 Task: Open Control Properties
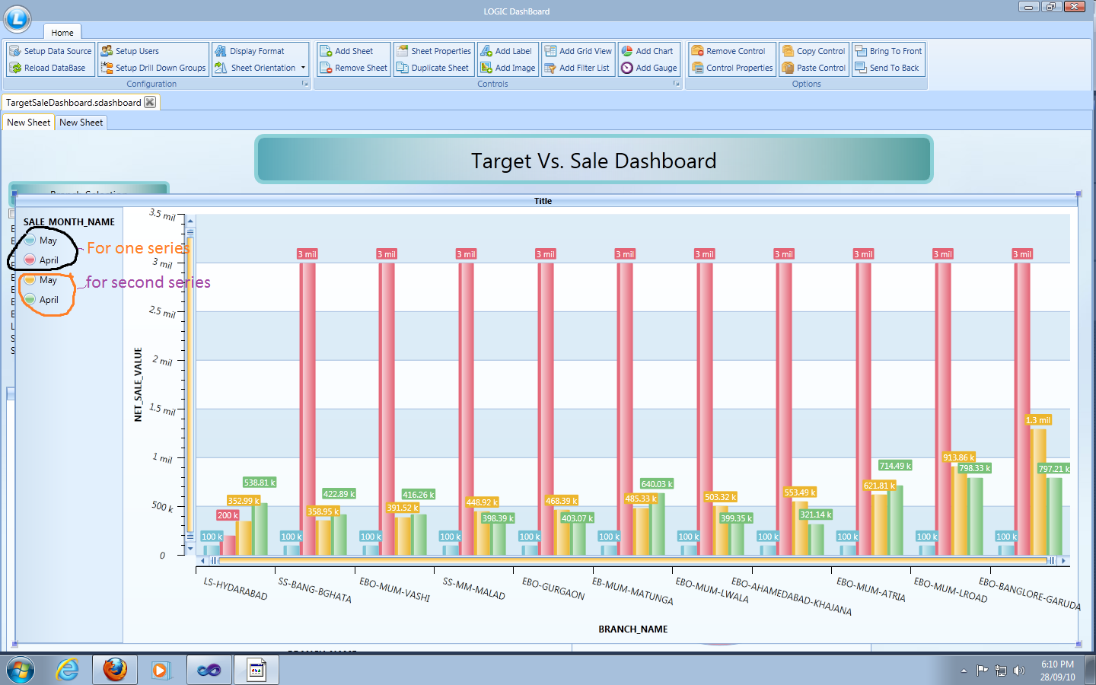(x=732, y=68)
